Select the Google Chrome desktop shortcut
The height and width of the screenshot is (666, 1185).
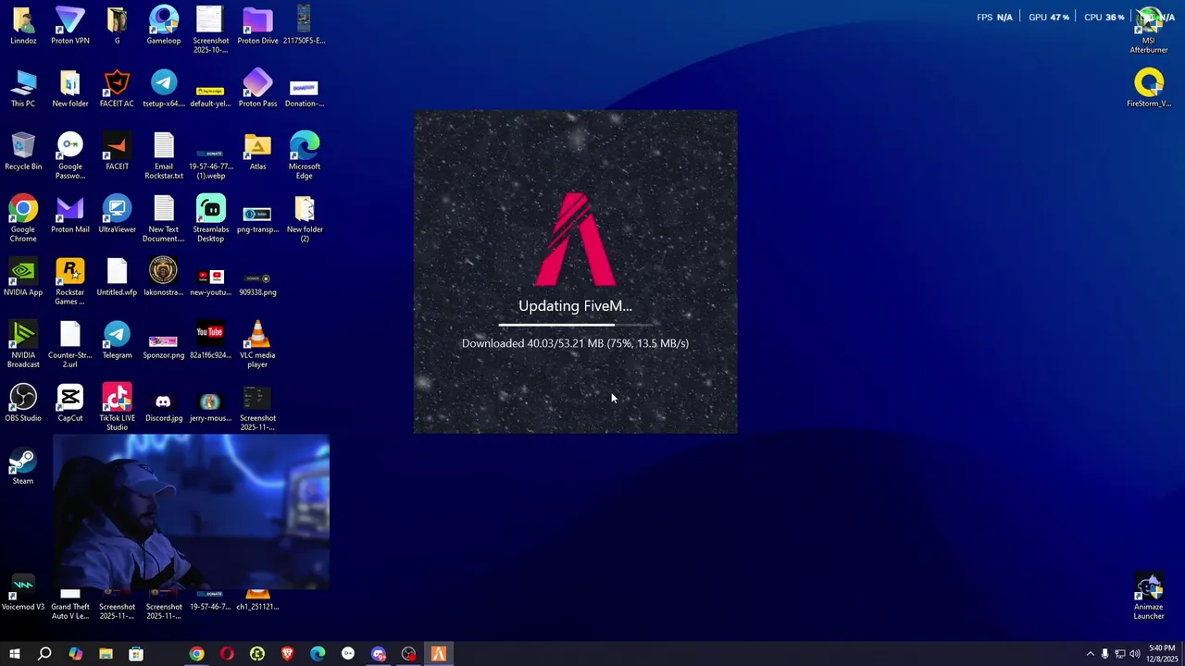[23, 219]
